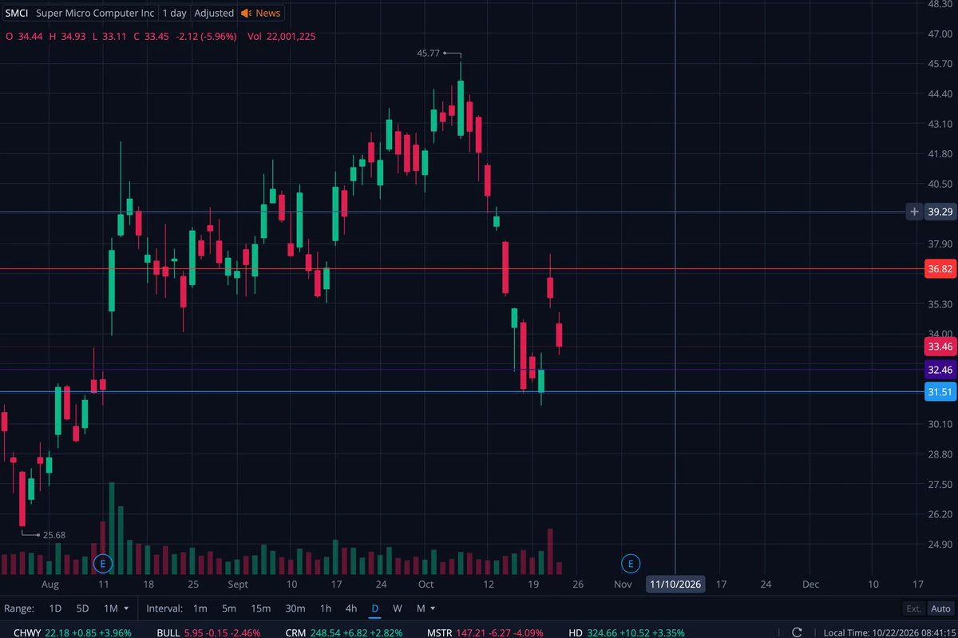The height and width of the screenshot is (638, 958).
Task: Switch to the 30m interval
Action: pos(295,608)
